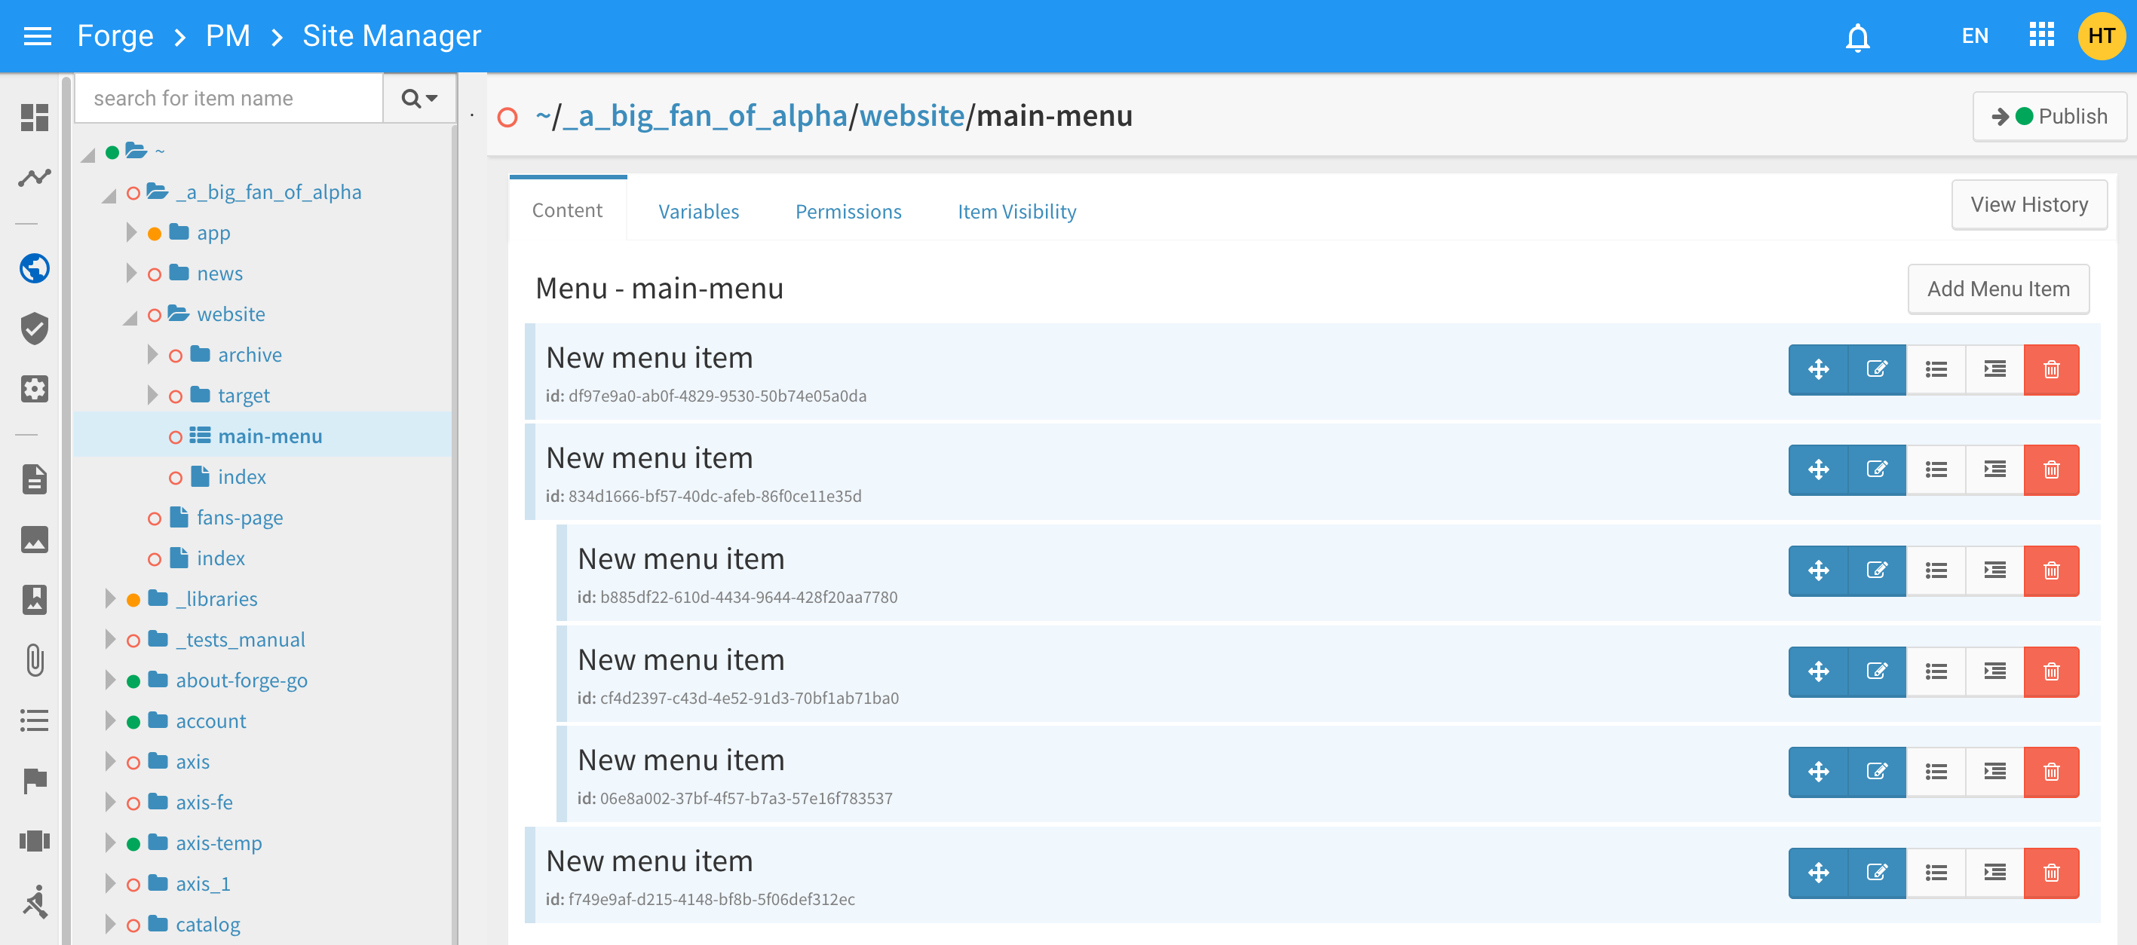Switch to the Permissions tab
2137x945 pixels.
[x=848, y=211]
